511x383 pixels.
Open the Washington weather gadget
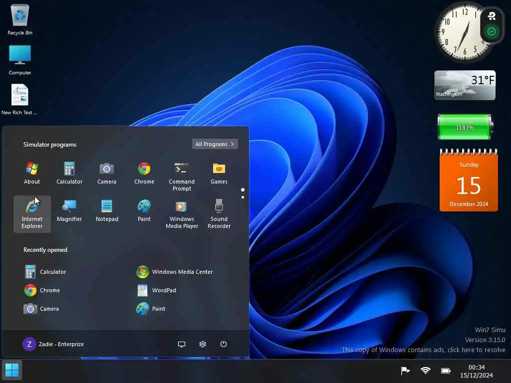[x=465, y=85]
